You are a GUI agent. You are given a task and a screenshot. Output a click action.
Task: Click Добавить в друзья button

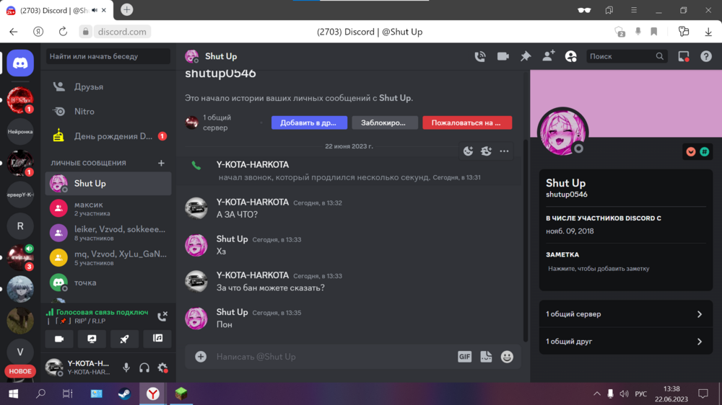309,123
